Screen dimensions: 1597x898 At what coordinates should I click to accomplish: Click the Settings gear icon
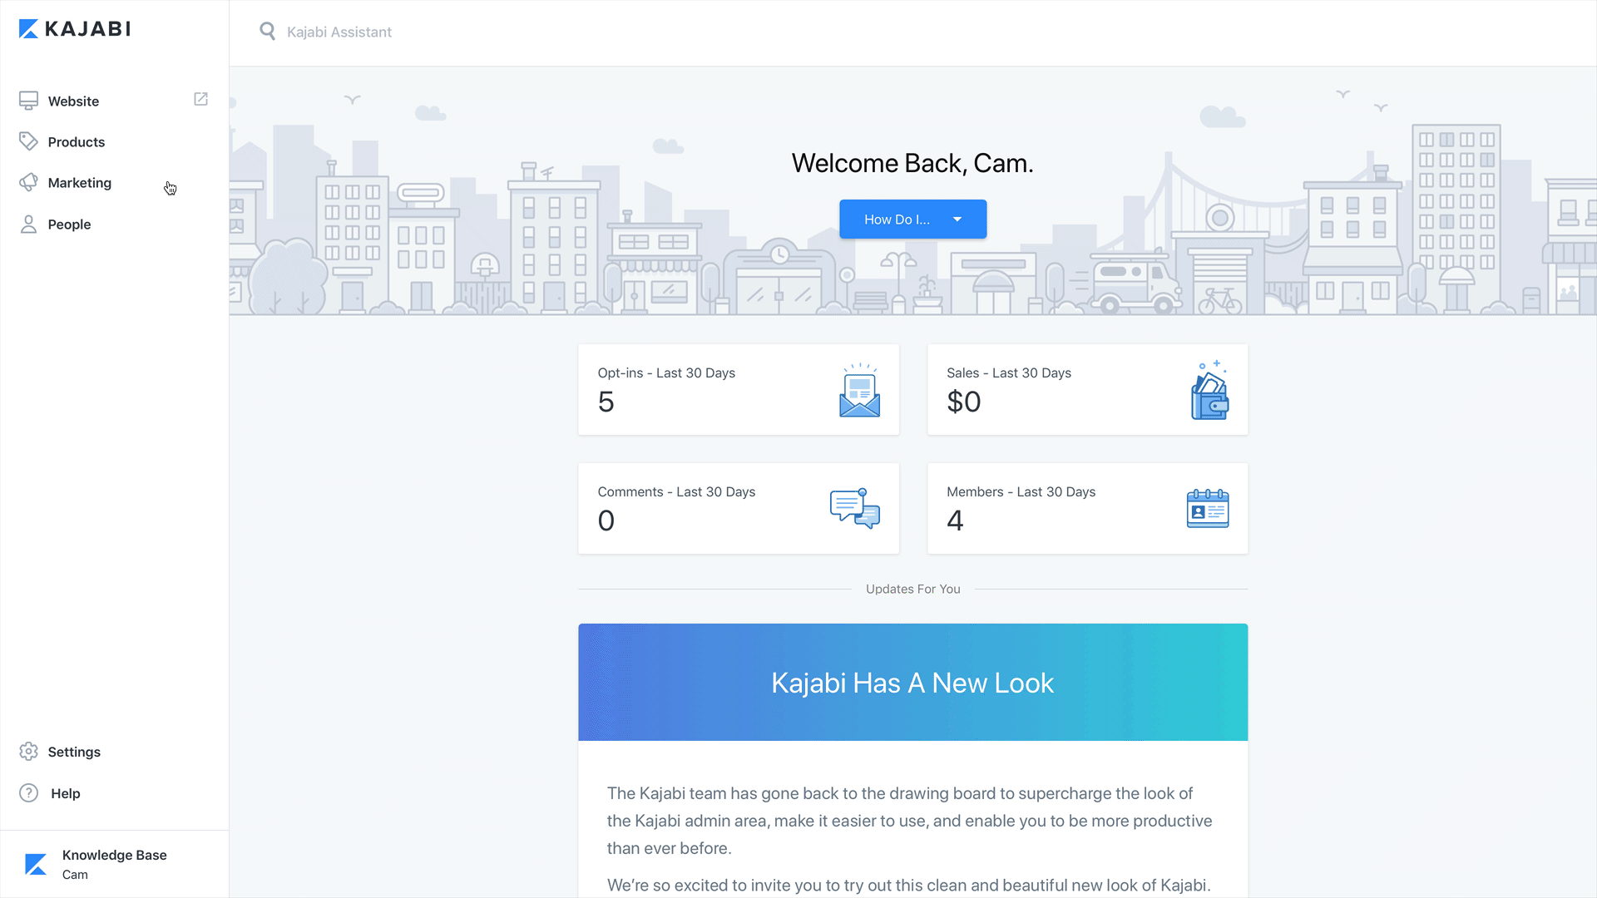click(x=28, y=751)
